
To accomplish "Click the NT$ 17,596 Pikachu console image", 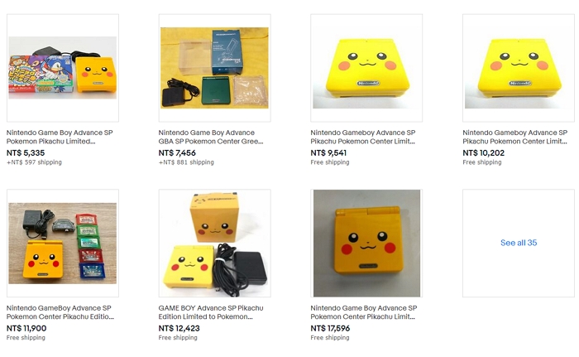I will tap(366, 243).
